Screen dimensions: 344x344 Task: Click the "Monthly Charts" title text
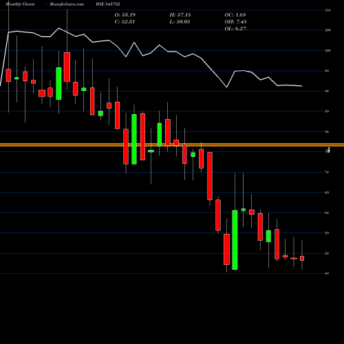point(20,4)
